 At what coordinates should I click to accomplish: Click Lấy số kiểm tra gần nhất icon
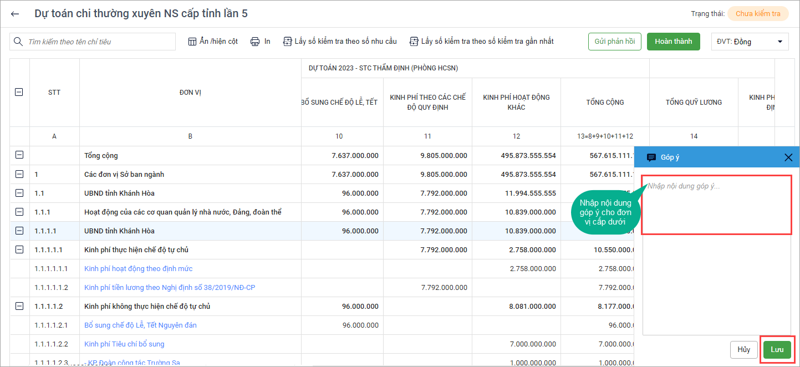pos(414,42)
